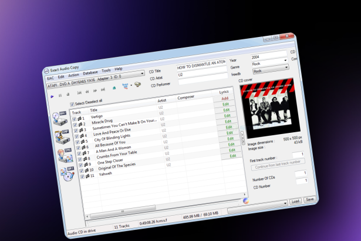Uncheck track 10 Original Of The Species checkbox
The image size is (361, 241).
[x=82, y=171]
